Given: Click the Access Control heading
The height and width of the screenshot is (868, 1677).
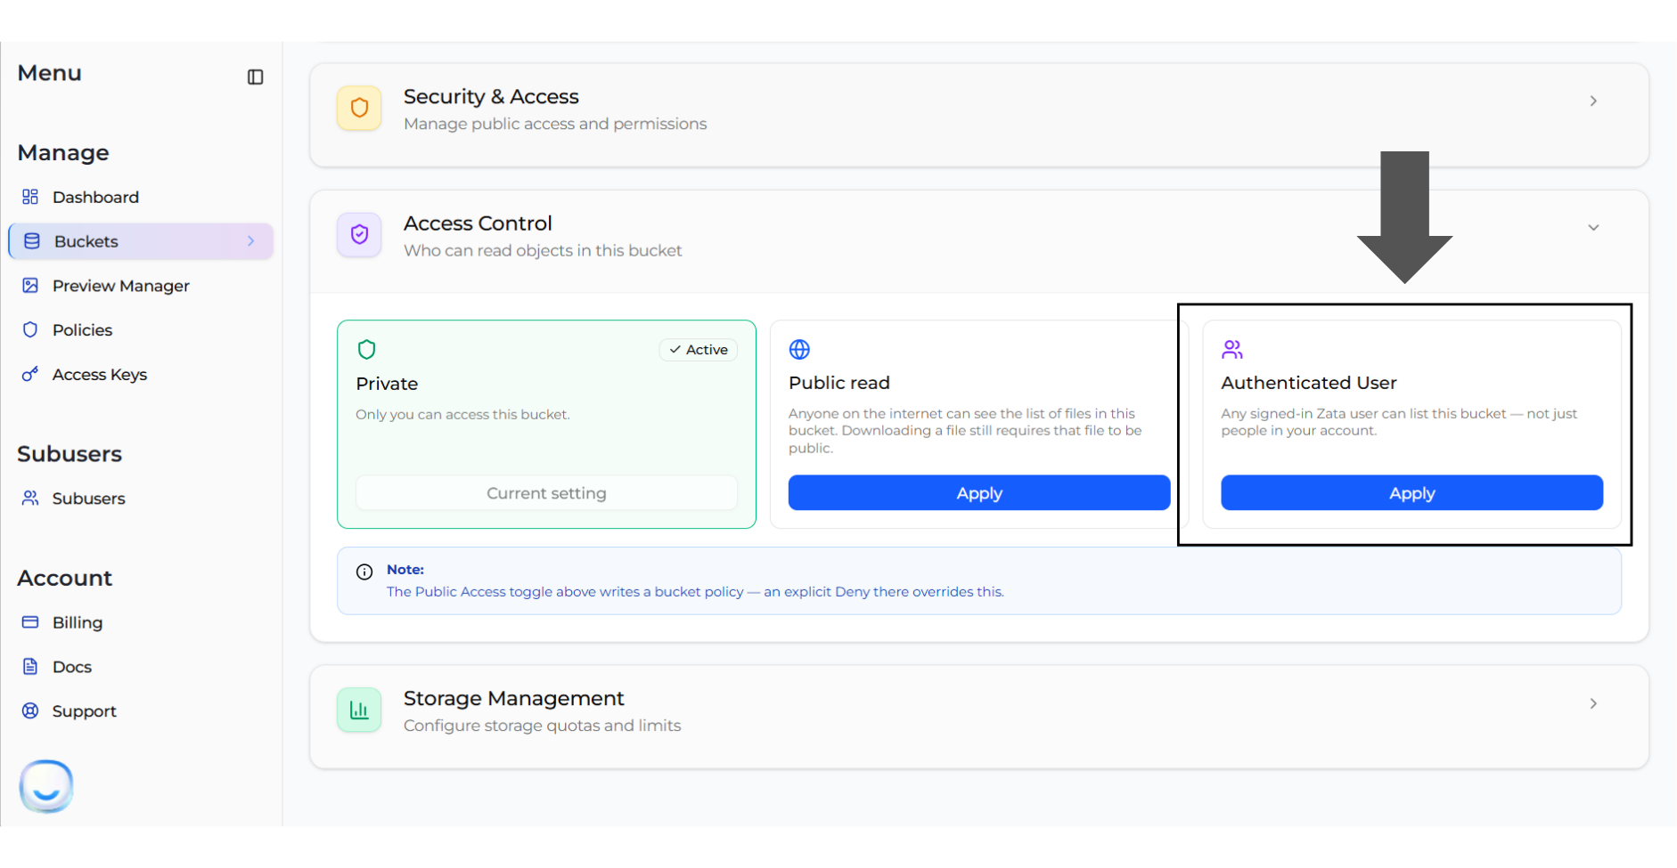Looking at the screenshot, I should coord(478,223).
